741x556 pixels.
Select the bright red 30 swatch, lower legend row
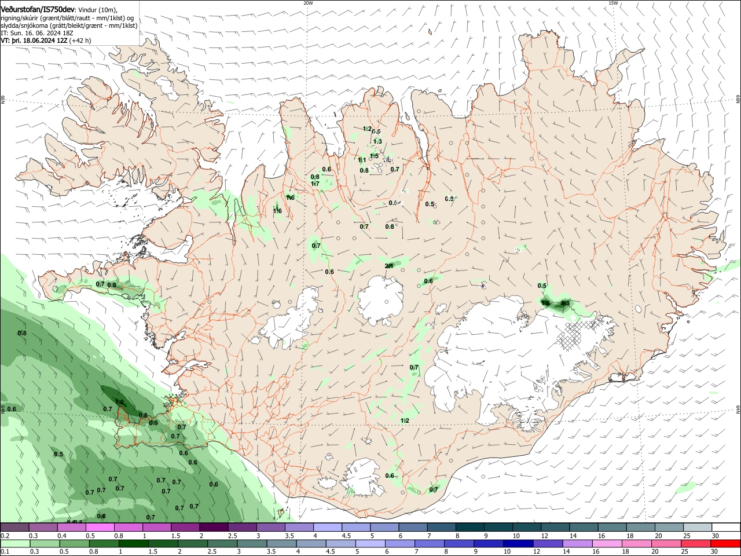725,544
